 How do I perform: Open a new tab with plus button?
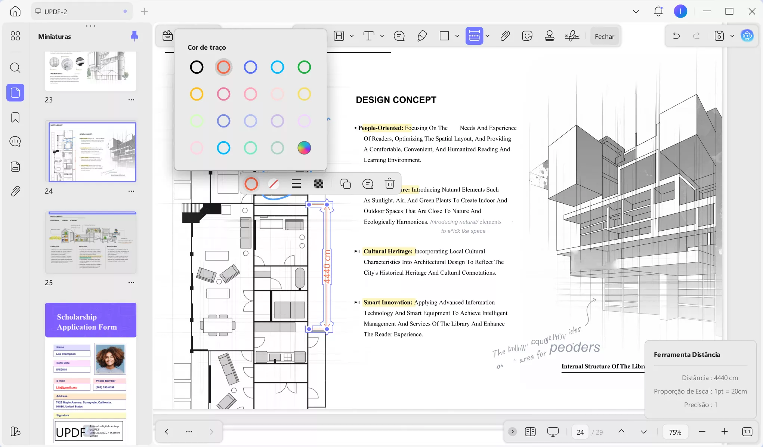click(x=145, y=12)
